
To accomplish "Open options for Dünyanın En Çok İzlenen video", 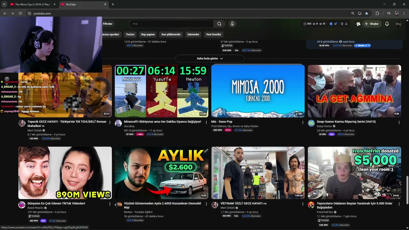I will [110, 204].
